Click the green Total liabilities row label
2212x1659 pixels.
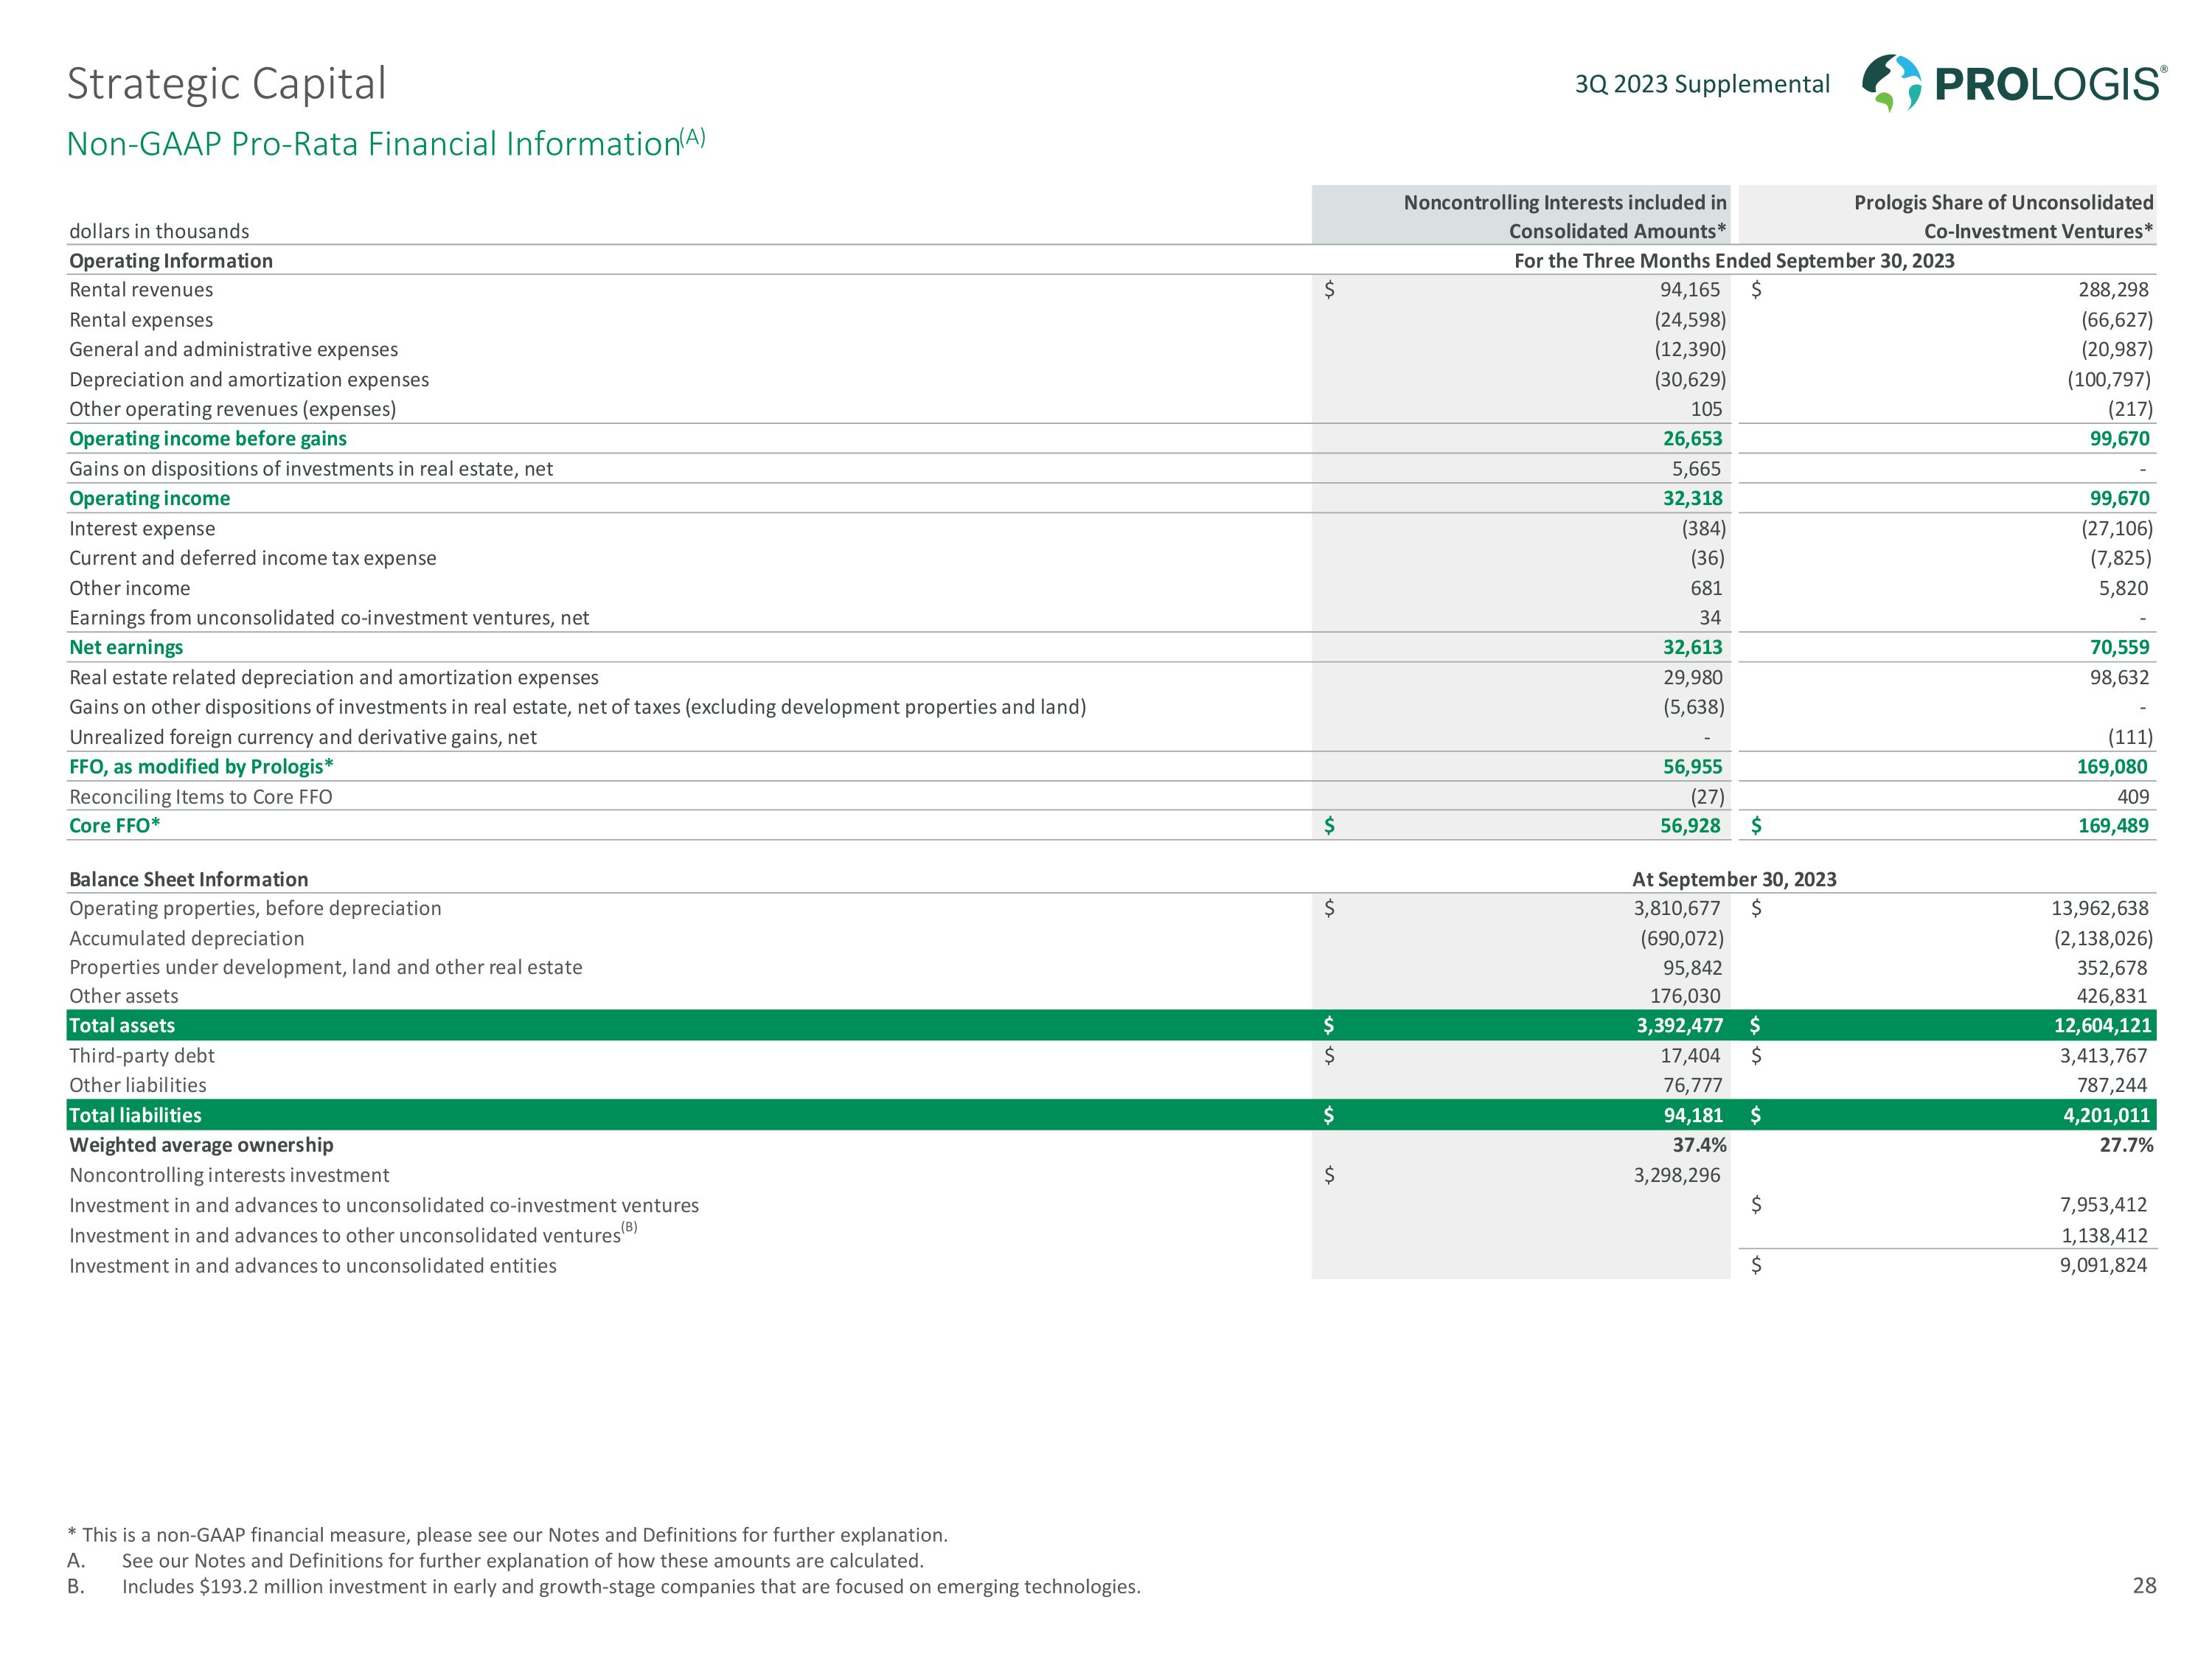point(135,1115)
